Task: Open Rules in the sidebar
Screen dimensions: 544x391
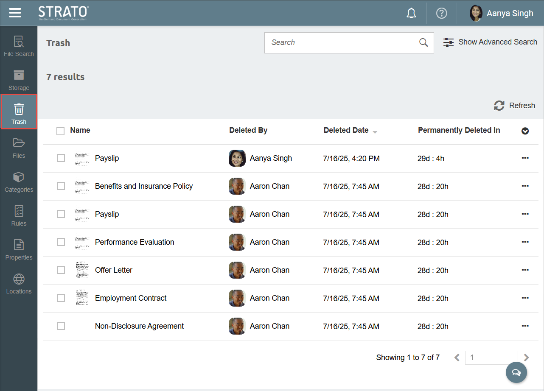Action: pyautogui.click(x=19, y=216)
